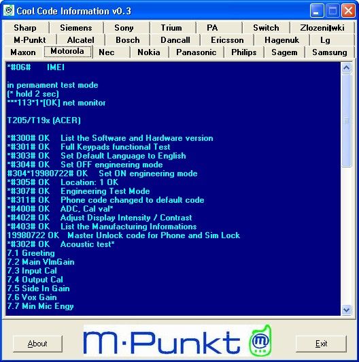
Task: Click the *#300# software version line
Action: point(110,138)
